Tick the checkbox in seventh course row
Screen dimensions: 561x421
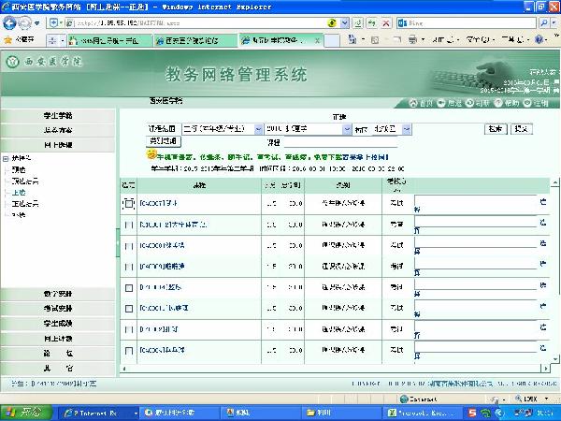pyautogui.click(x=129, y=329)
